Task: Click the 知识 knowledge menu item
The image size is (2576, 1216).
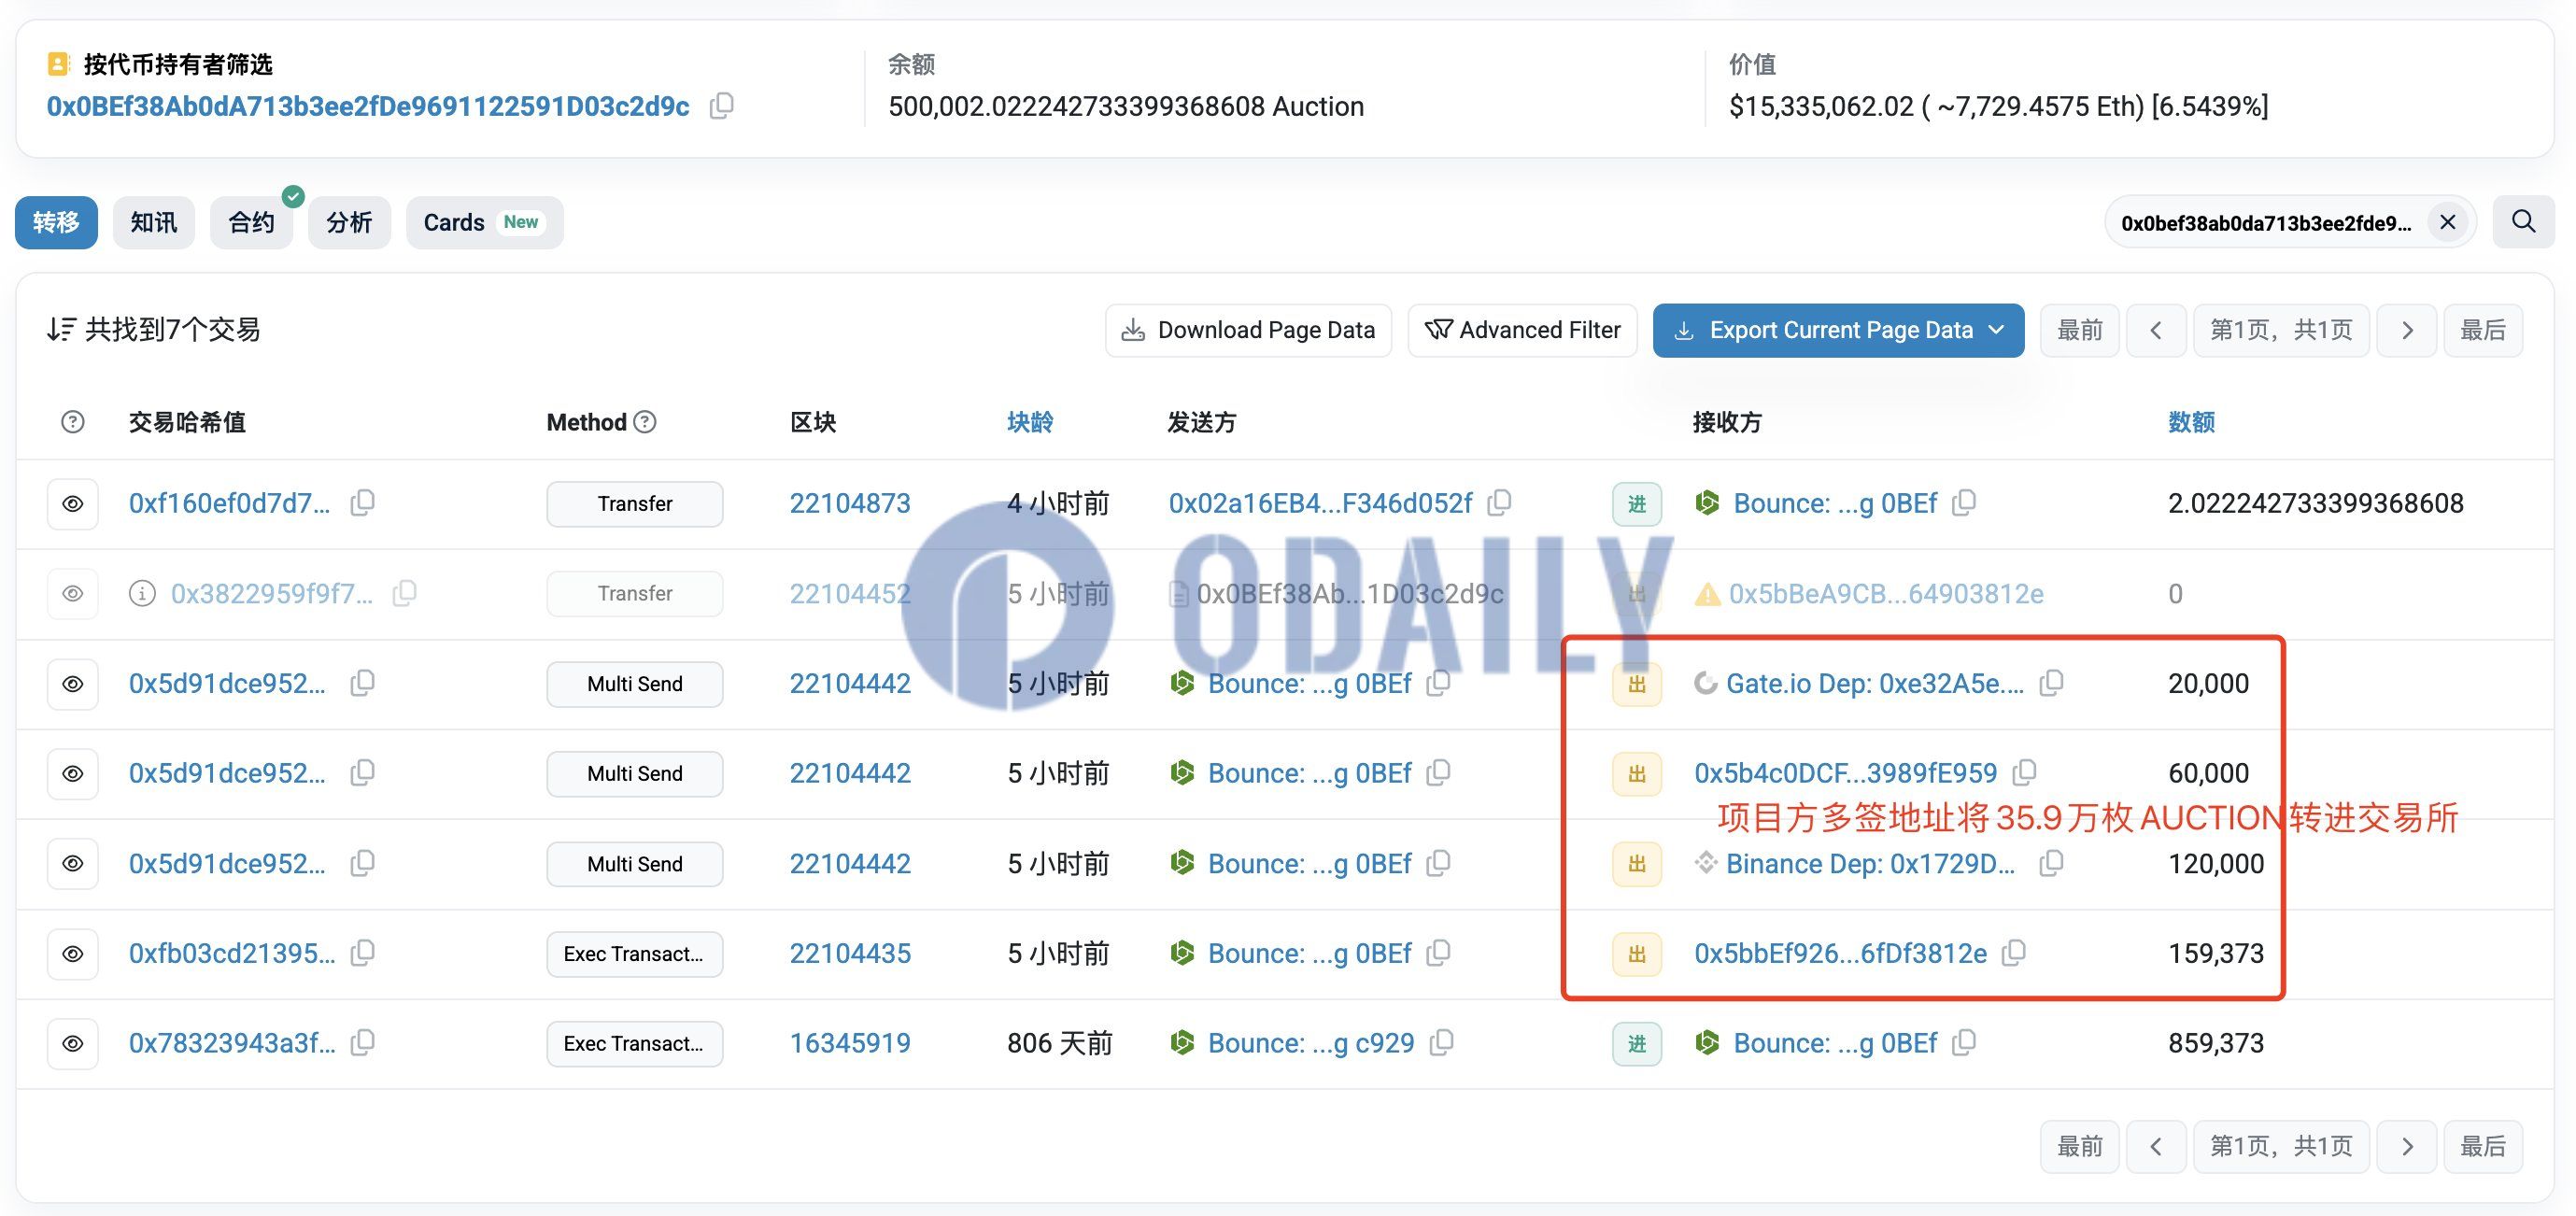Action: pyautogui.click(x=153, y=222)
